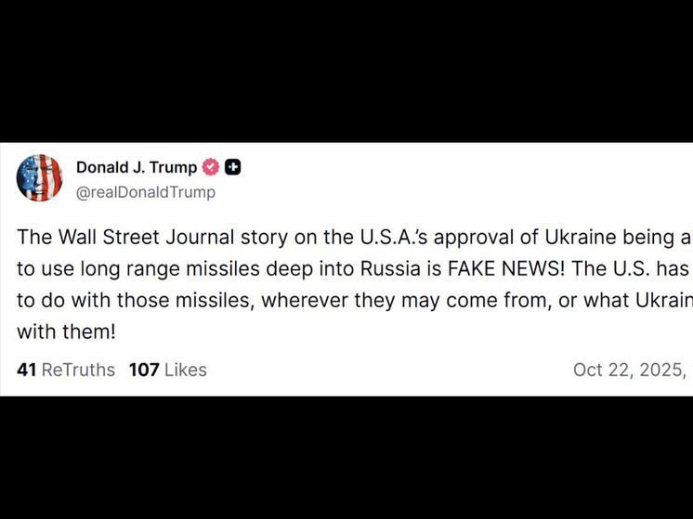Click the black plus badge icon
Image resolution: width=693 pixels, height=519 pixels.
(x=233, y=167)
